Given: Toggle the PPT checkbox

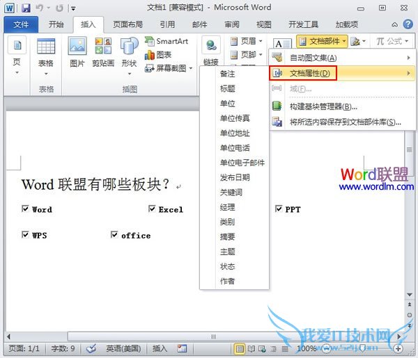Looking at the screenshot, I should pyautogui.click(x=278, y=209).
